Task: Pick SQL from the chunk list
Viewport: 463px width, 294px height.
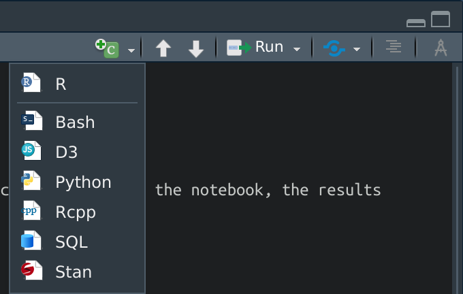Action: 71,242
